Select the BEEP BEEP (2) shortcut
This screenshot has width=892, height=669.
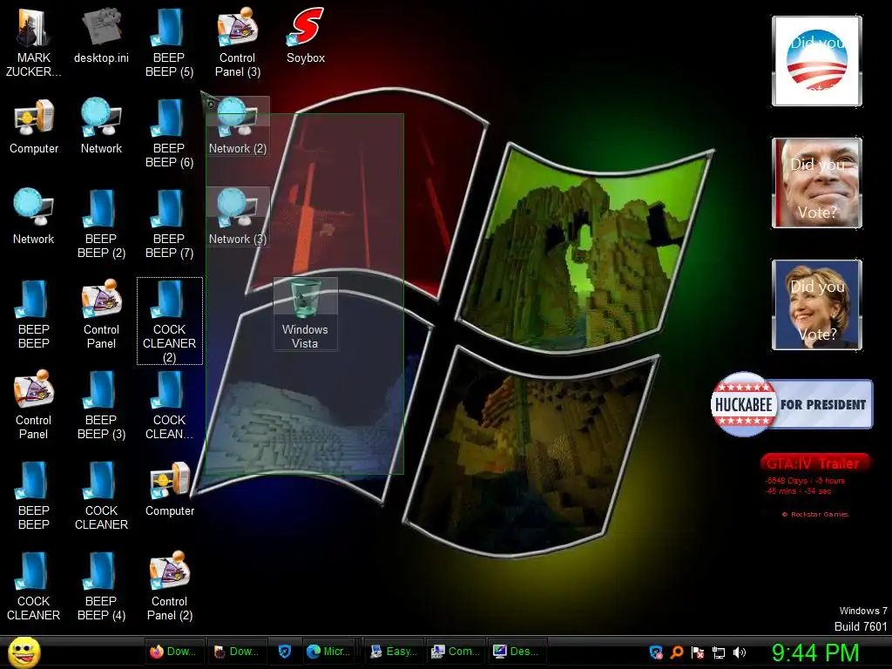(101, 224)
